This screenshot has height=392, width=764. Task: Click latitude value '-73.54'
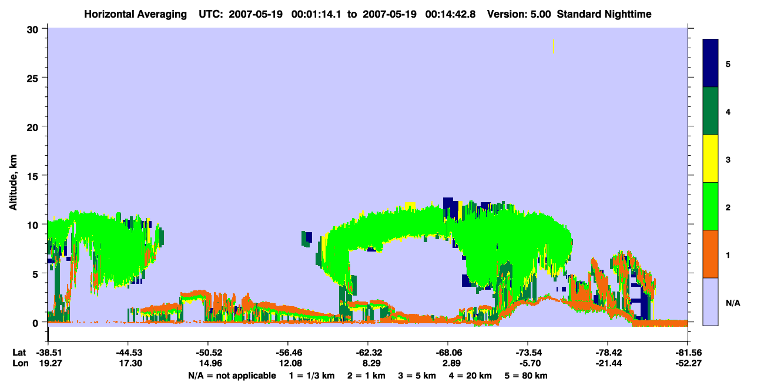(528, 353)
